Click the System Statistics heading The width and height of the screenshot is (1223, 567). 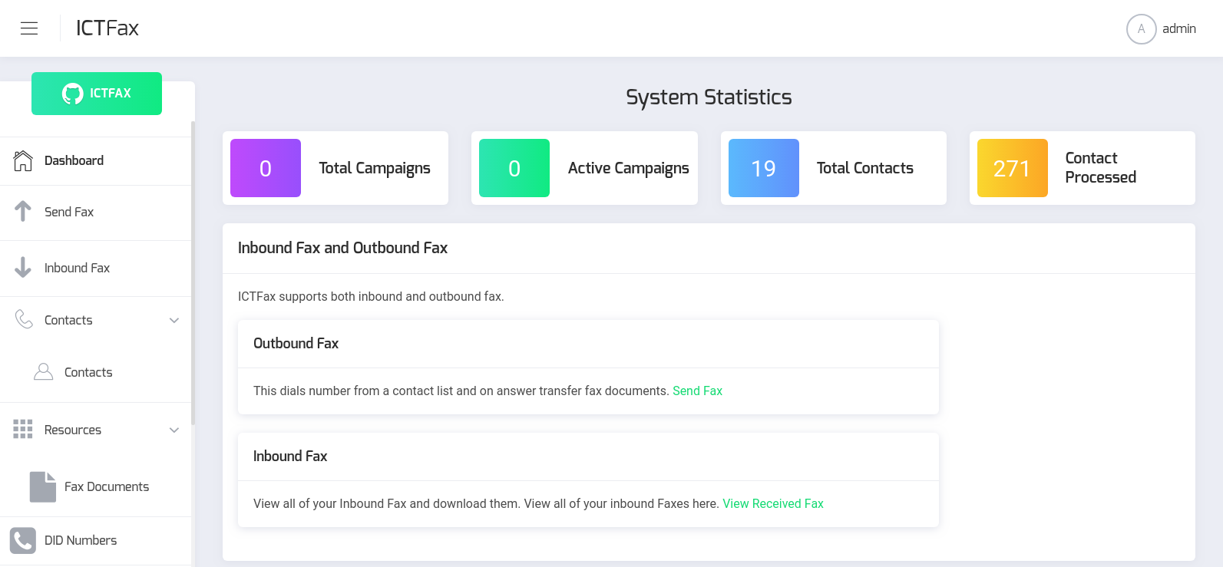[709, 97]
